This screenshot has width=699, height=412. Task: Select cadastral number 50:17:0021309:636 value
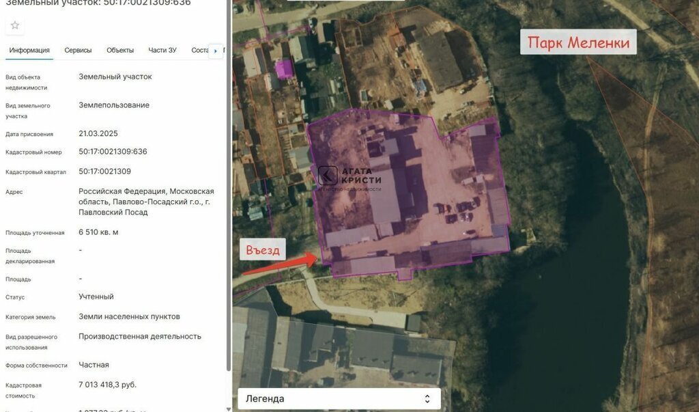click(113, 152)
